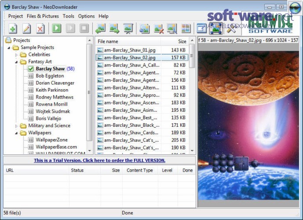Image resolution: width=303 pixels, height=220 pixels.
Task: Click the Bob Eggleton project status icon
Action: pos(31,76)
